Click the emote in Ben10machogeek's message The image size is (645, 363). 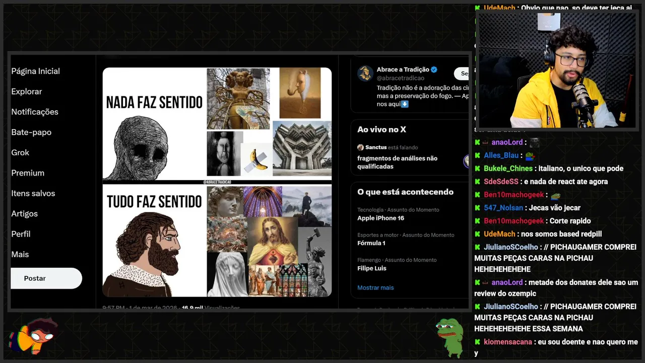(555, 195)
